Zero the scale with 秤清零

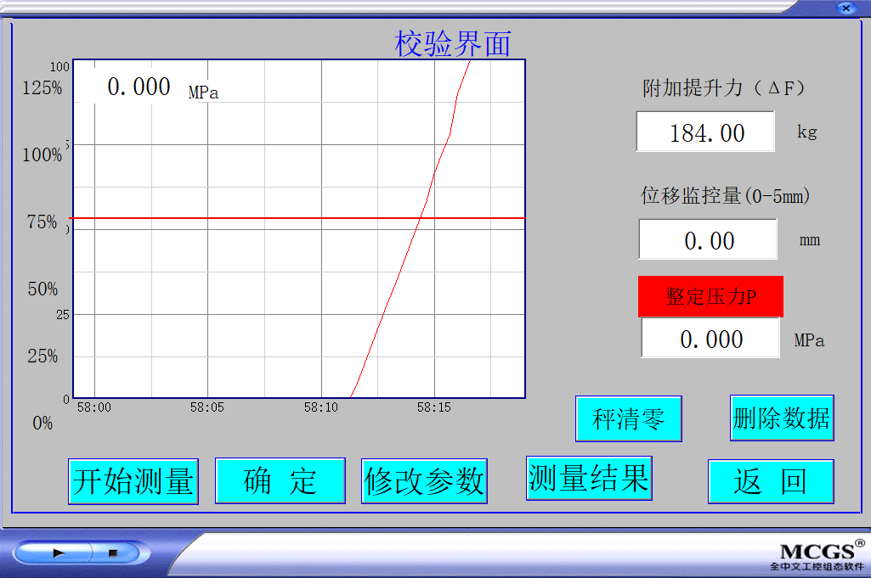pos(628,418)
